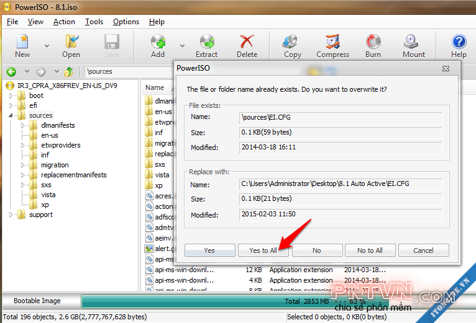Click the Compress toolbar icon
Viewport: 476px width, 323px height.
(x=332, y=46)
